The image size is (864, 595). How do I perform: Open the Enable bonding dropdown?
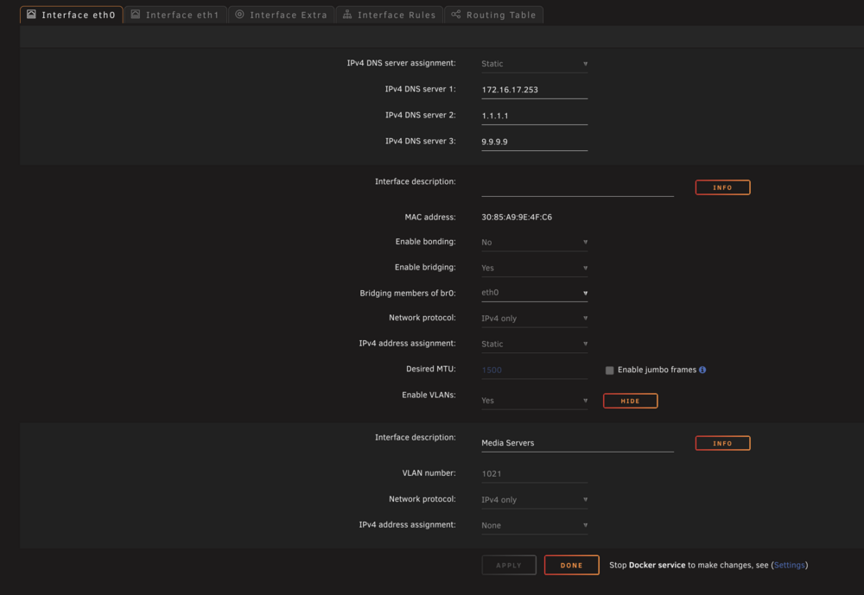[535, 243]
